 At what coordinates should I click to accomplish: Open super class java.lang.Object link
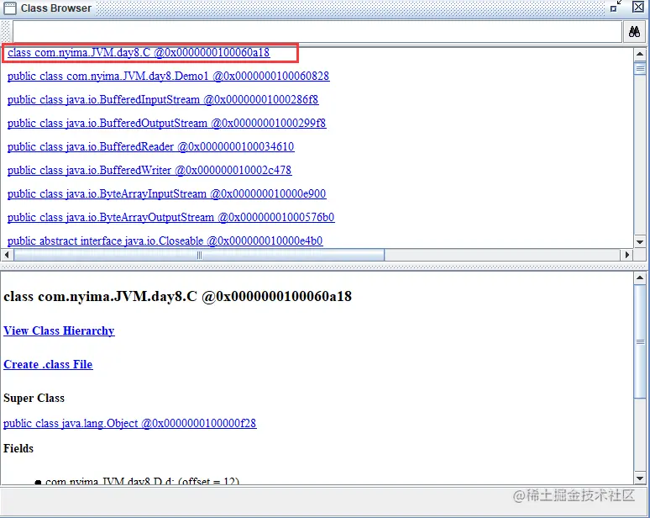[130, 423]
